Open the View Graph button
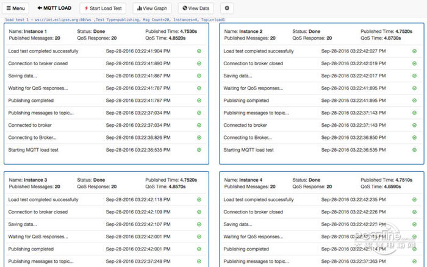This screenshot has height=267, width=427. coord(152,9)
